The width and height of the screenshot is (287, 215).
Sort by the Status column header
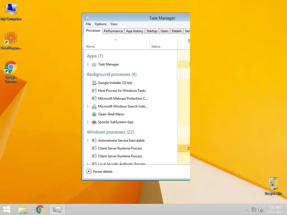pos(163,44)
